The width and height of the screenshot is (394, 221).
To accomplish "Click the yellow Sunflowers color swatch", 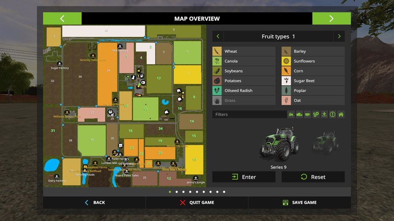I will 286,61.
